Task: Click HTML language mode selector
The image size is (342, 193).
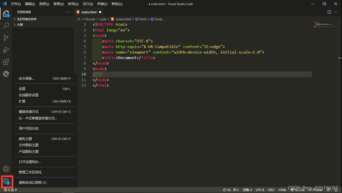Action: click(282, 190)
